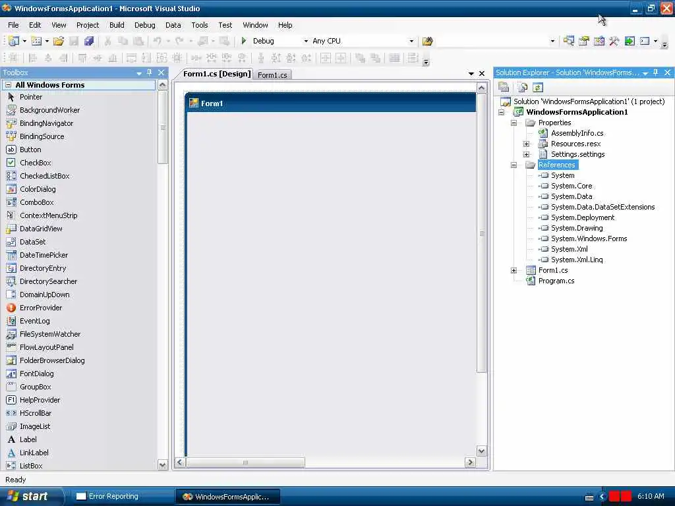Select the DateTimePicker control in Toolbox
This screenshot has height=506, width=675.
(x=78, y=255)
